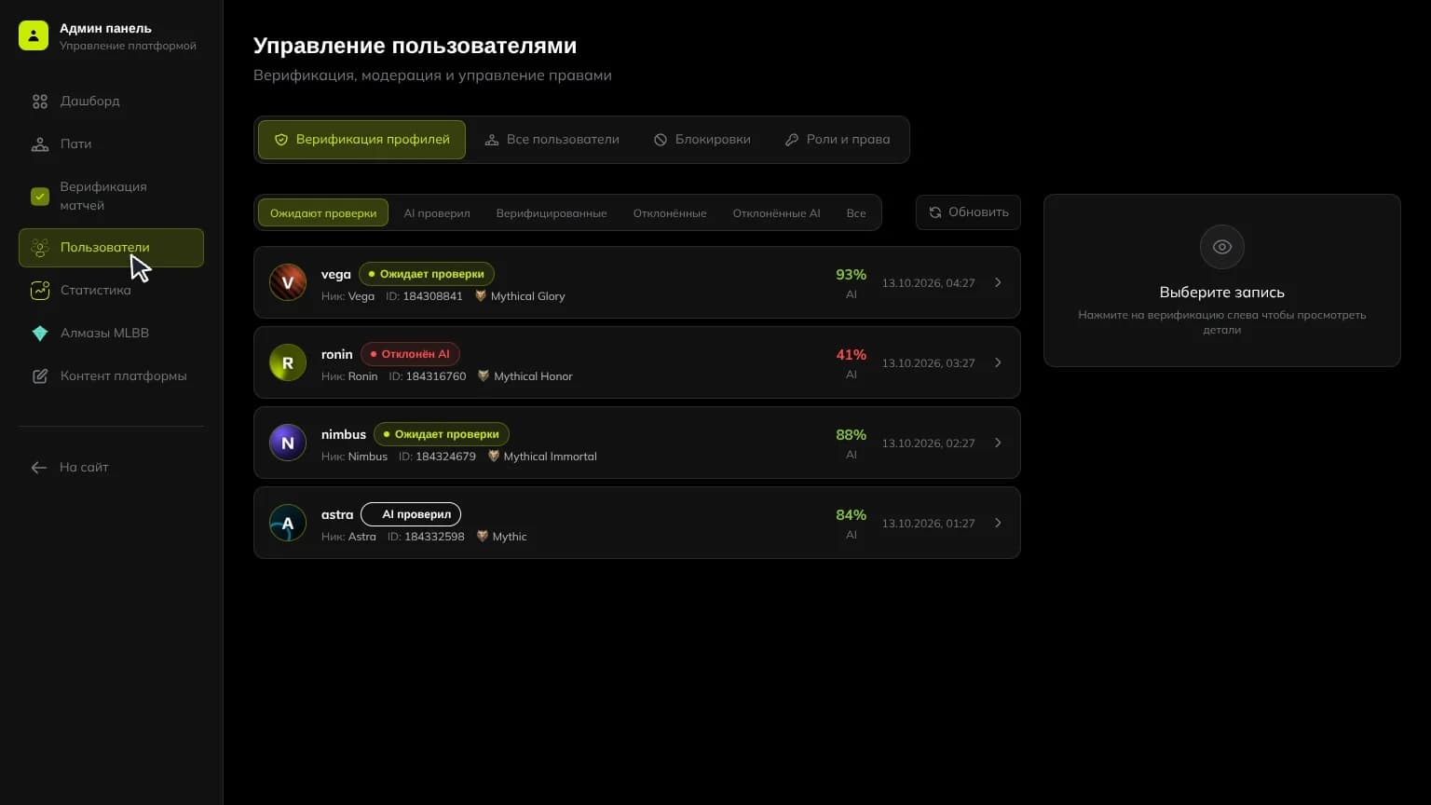
Task: Switch to Все пользователи tab
Action: pyautogui.click(x=552, y=140)
